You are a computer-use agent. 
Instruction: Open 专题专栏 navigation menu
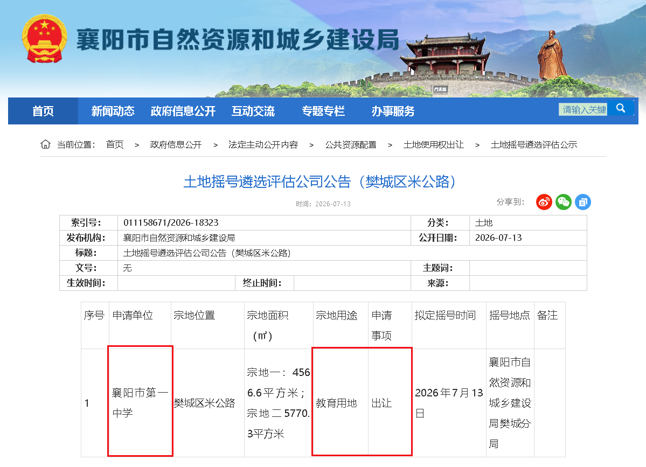(x=323, y=111)
